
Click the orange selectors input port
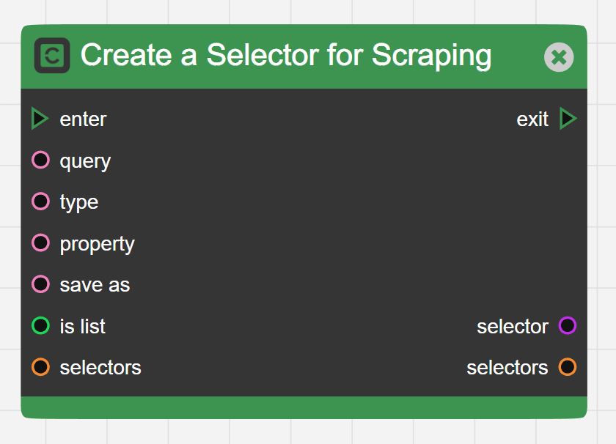[40, 367]
